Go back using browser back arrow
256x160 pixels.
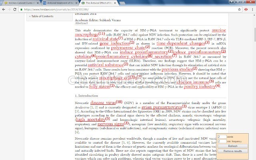pos(4,10)
